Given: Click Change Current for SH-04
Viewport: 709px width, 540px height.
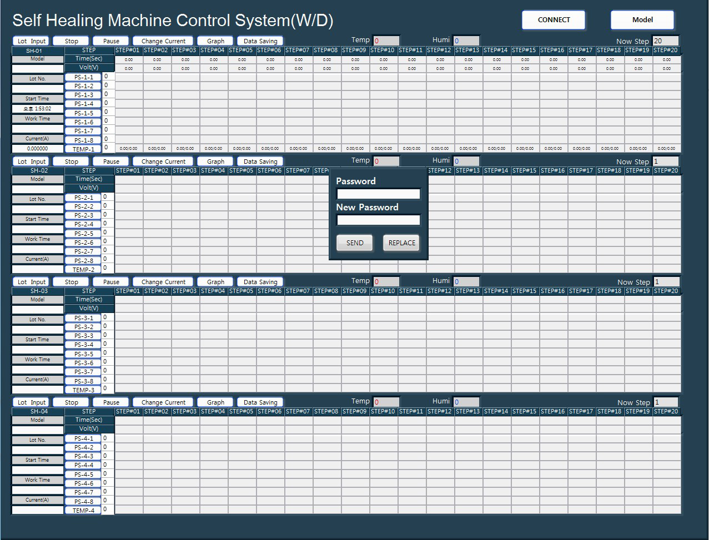Looking at the screenshot, I should point(163,402).
